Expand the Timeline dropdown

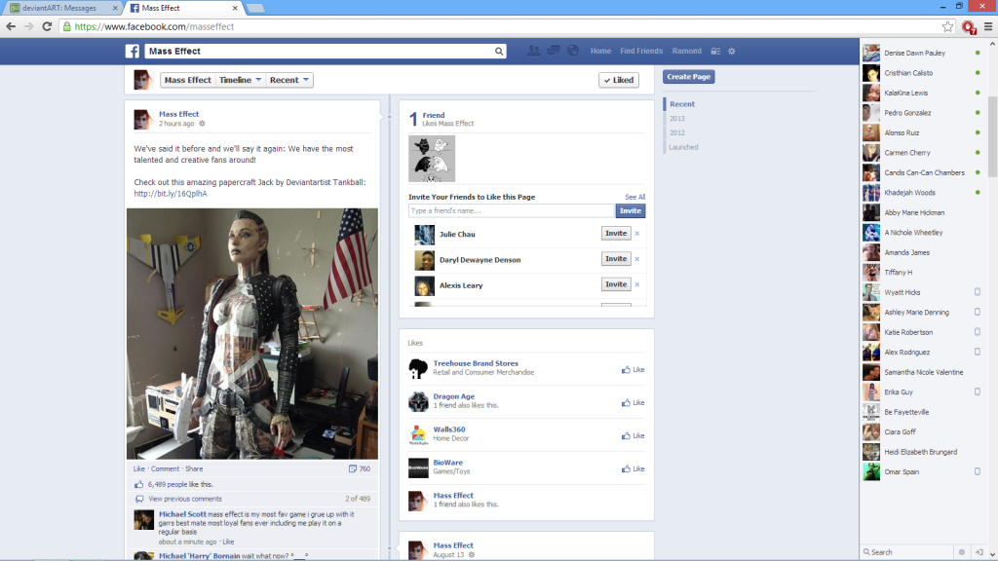[x=240, y=80]
